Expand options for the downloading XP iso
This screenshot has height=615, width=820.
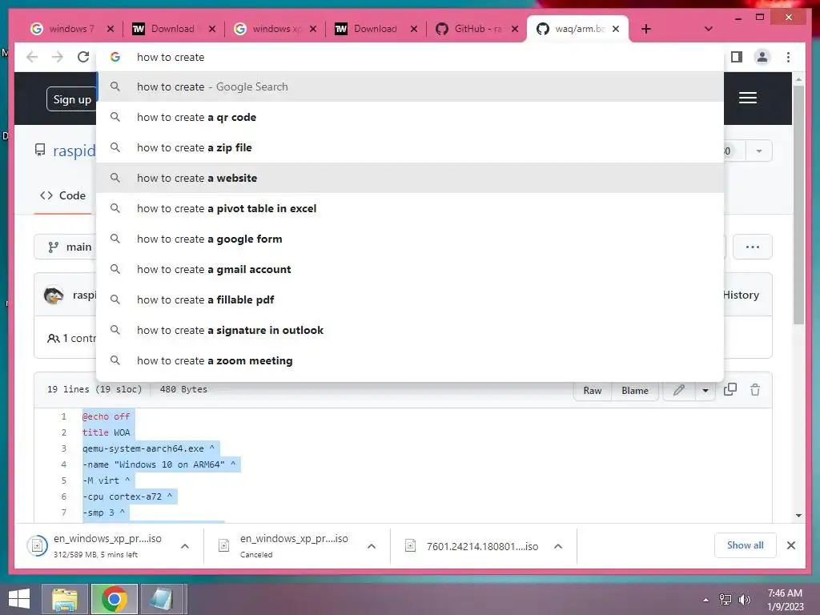click(x=185, y=546)
